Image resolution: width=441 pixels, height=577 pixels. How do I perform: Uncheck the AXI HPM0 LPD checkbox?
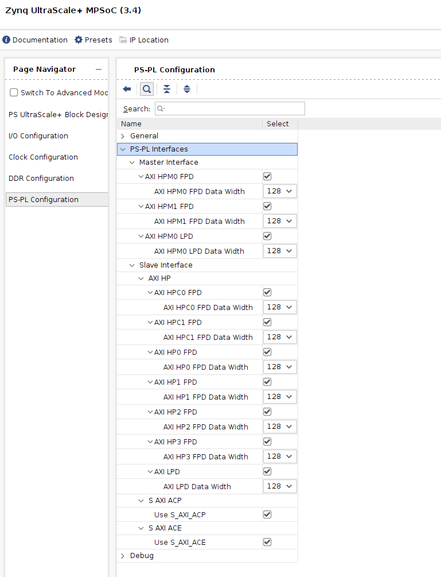pos(267,236)
